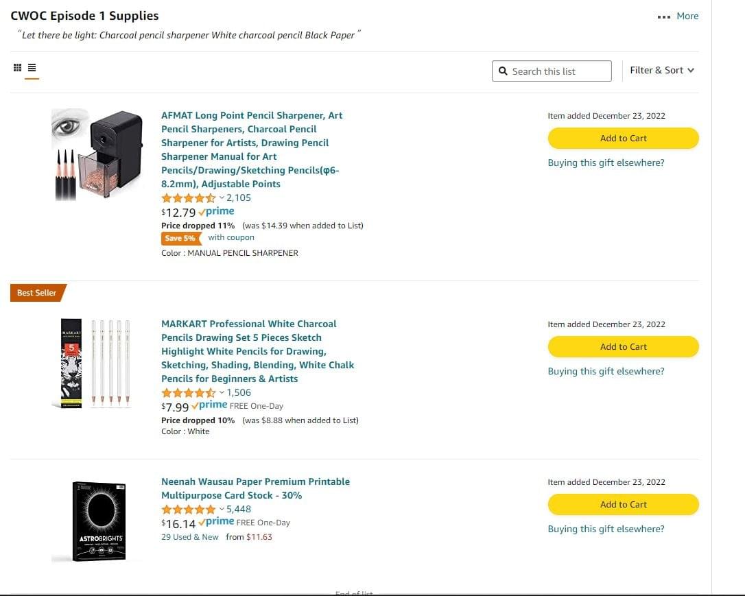Viewport: 745px width, 596px height.
Task: Open the More options menu
Action: 678,16
